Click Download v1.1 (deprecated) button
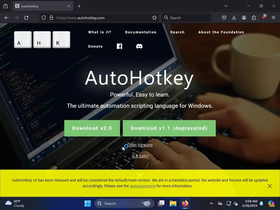 coord(169,128)
